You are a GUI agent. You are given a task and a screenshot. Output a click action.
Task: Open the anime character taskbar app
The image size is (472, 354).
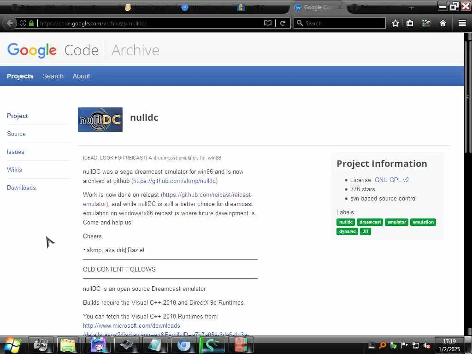[98, 345]
